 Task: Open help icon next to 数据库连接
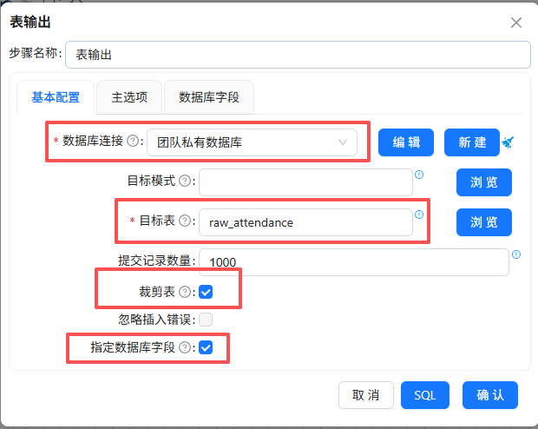tap(133, 141)
